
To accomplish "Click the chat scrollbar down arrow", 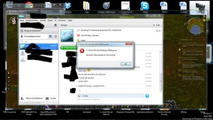I will click(x=161, y=91).
